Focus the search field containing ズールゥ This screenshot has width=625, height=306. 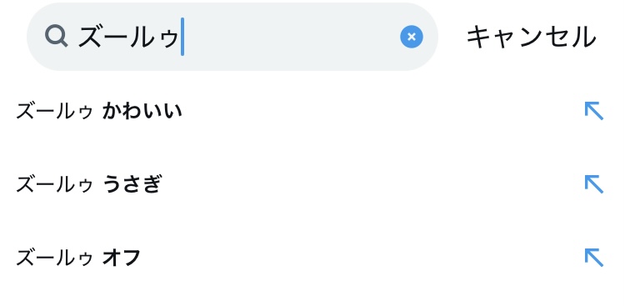point(232,37)
